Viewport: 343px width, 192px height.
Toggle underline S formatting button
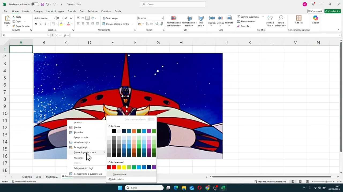coord(45,24)
